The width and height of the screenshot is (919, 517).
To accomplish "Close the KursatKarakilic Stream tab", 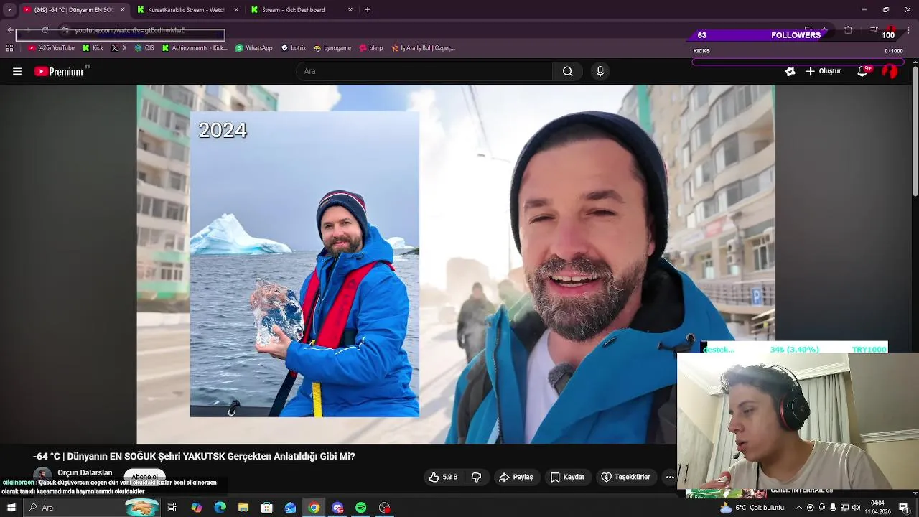I will (x=236, y=10).
